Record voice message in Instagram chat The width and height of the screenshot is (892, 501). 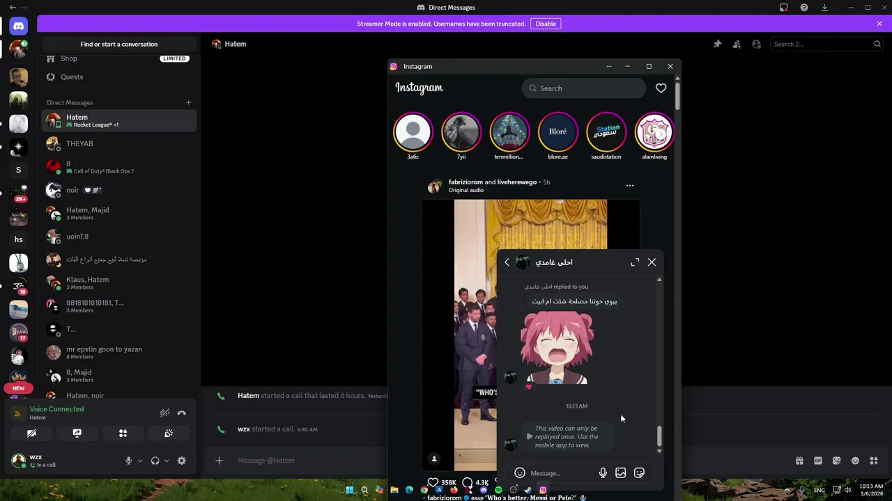click(603, 473)
